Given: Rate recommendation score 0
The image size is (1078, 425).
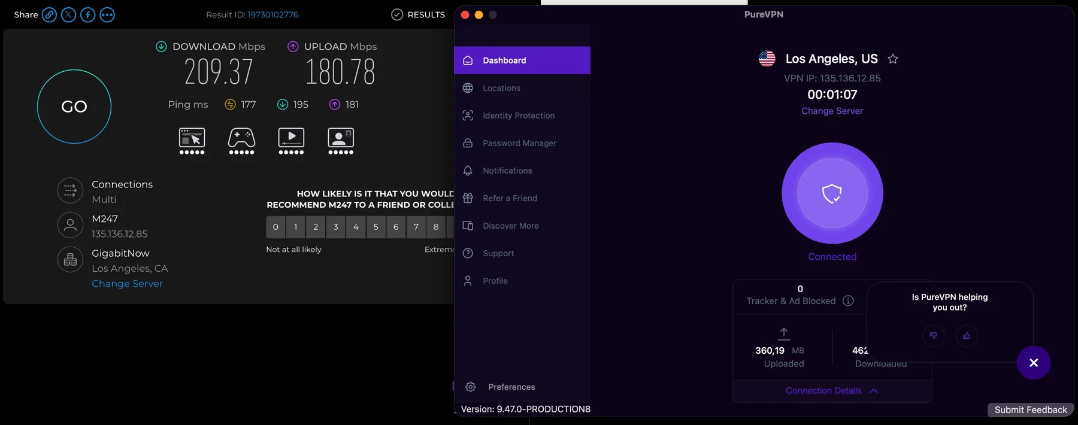Looking at the screenshot, I should click(x=275, y=227).
